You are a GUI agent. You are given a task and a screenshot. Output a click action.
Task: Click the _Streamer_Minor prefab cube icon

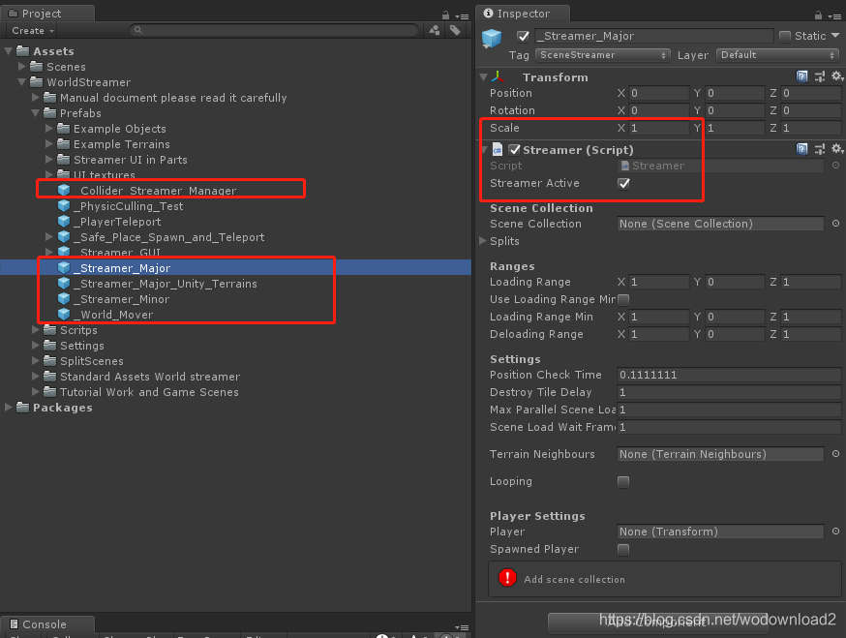point(64,299)
